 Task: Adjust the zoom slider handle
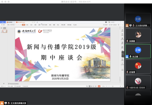coord(113,86)
